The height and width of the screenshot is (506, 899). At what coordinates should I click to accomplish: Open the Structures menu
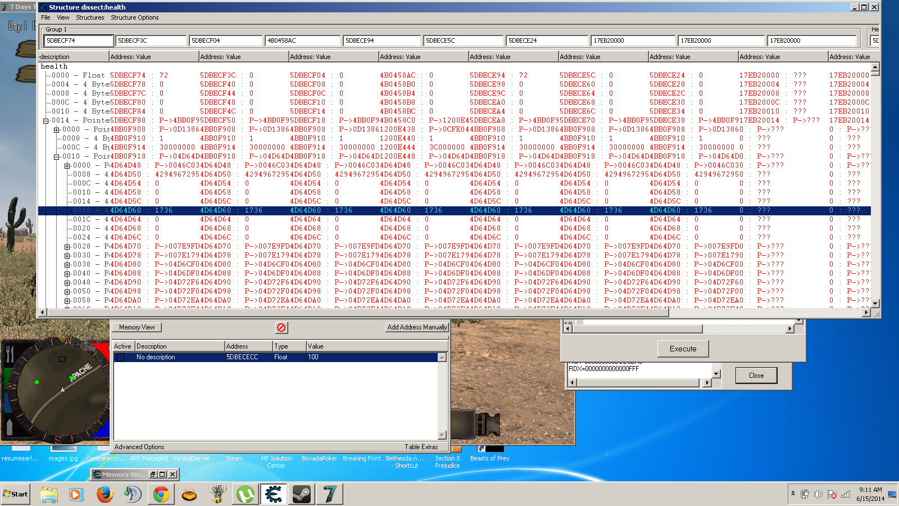coord(90,17)
